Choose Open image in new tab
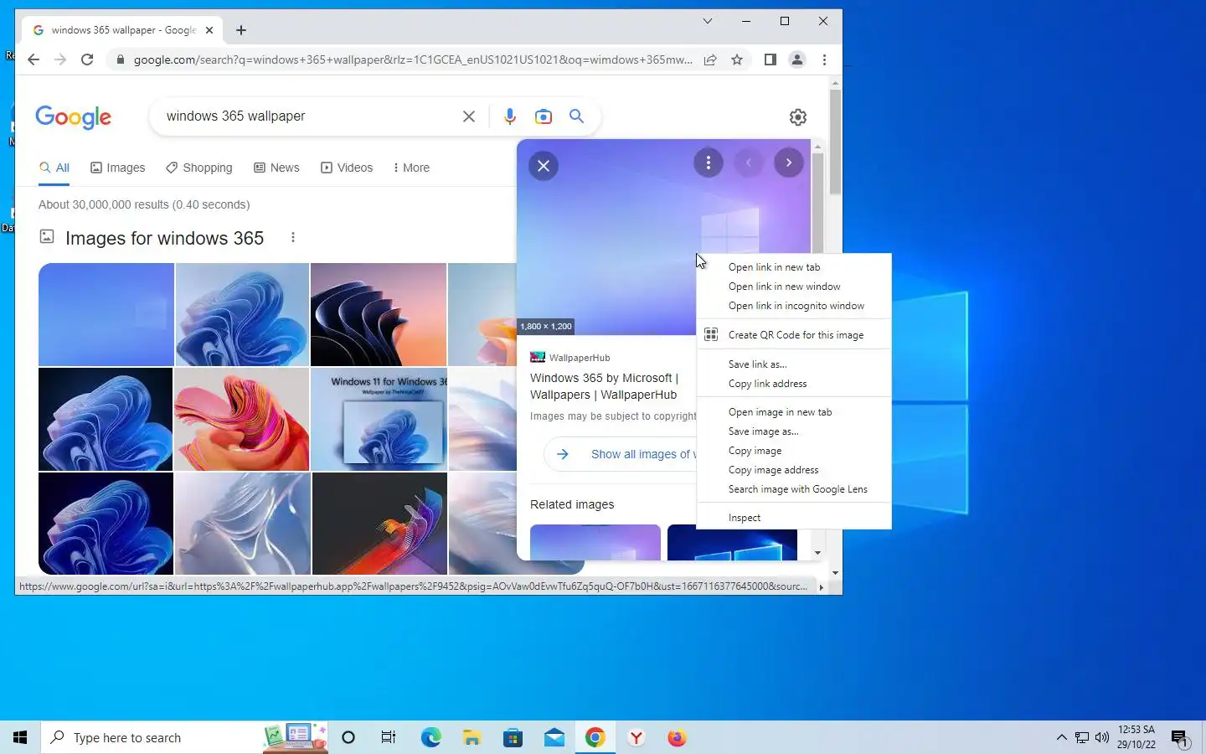 tap(794, 412)
